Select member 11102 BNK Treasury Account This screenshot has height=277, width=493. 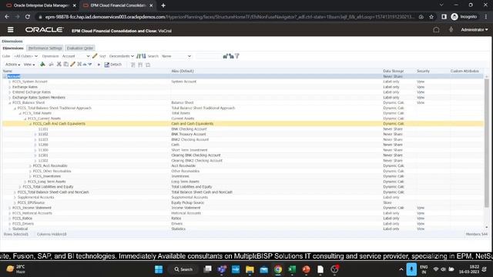tap(243, 134)
